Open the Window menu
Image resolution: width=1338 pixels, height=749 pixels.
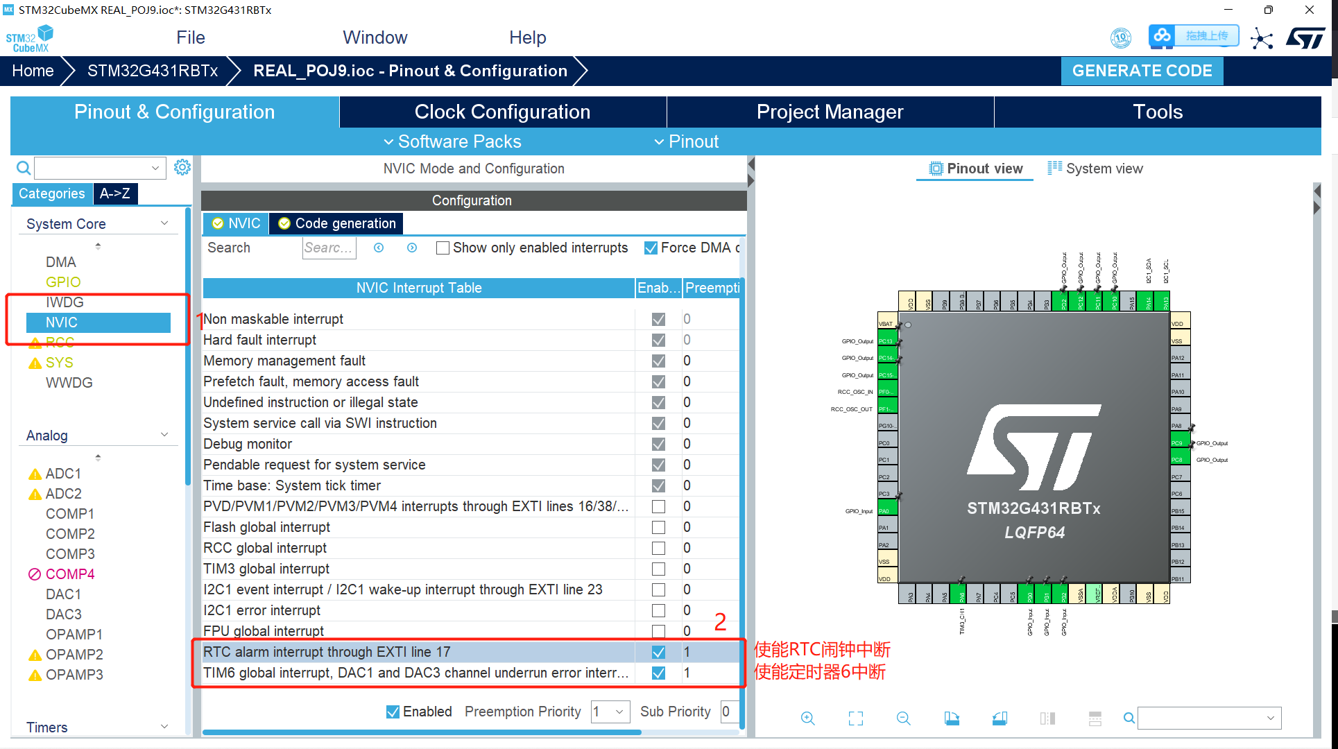click(375, 37)
